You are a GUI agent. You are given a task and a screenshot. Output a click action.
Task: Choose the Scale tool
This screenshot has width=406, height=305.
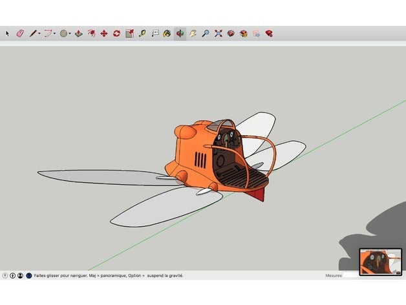coord(129,33)
